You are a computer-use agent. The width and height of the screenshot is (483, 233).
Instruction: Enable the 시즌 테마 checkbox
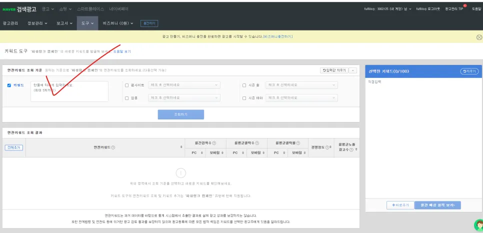pyautogui.click(x=244, y=98)
